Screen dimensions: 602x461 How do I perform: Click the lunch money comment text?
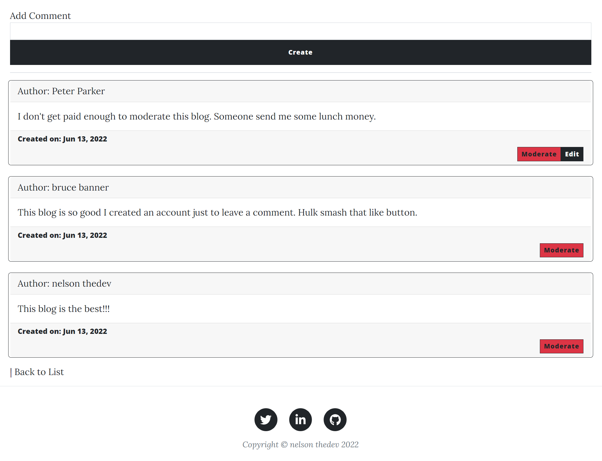click(197, 116)
